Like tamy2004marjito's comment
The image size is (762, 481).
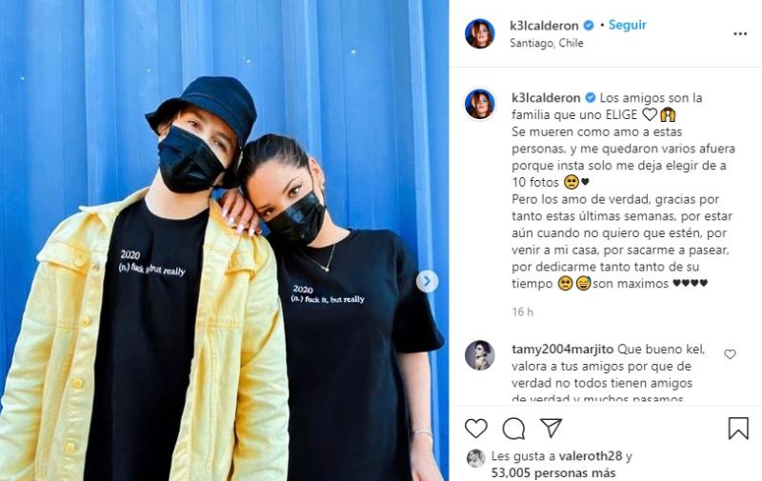730,354
